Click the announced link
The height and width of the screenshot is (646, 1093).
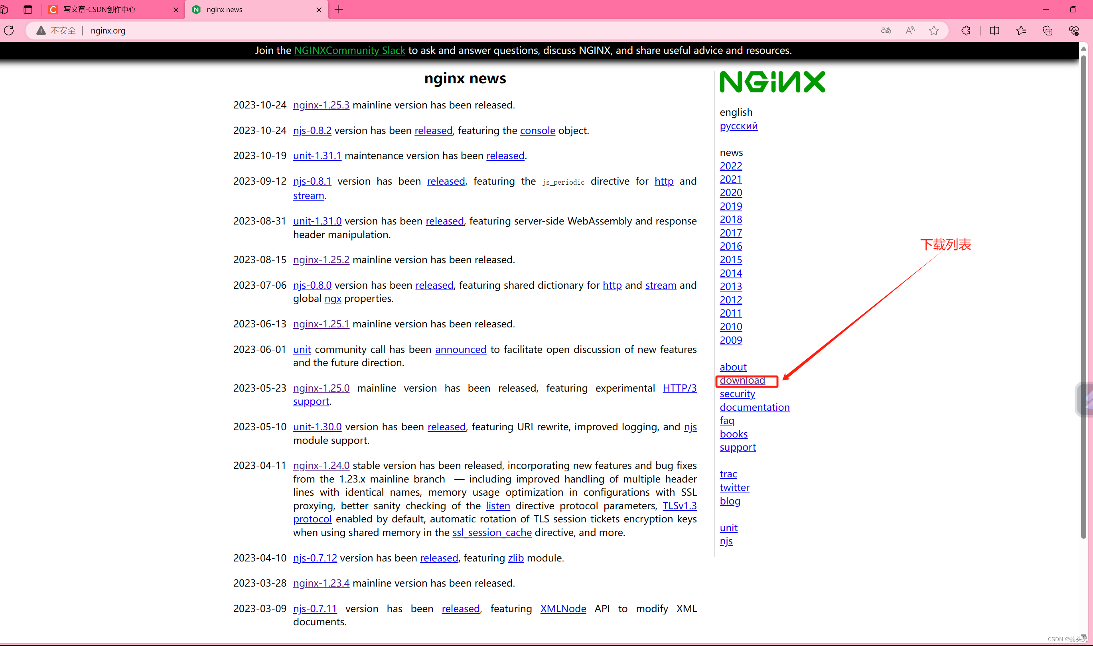460,350
